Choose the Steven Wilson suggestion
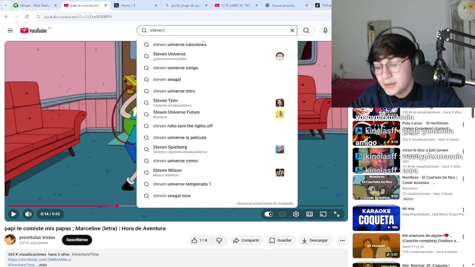 click(217, 172)
